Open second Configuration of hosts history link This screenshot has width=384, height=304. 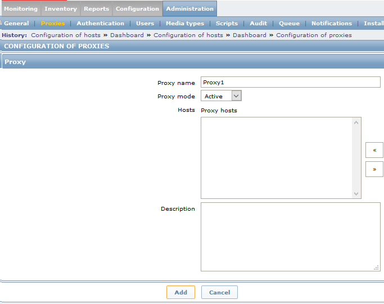point(188,35)
